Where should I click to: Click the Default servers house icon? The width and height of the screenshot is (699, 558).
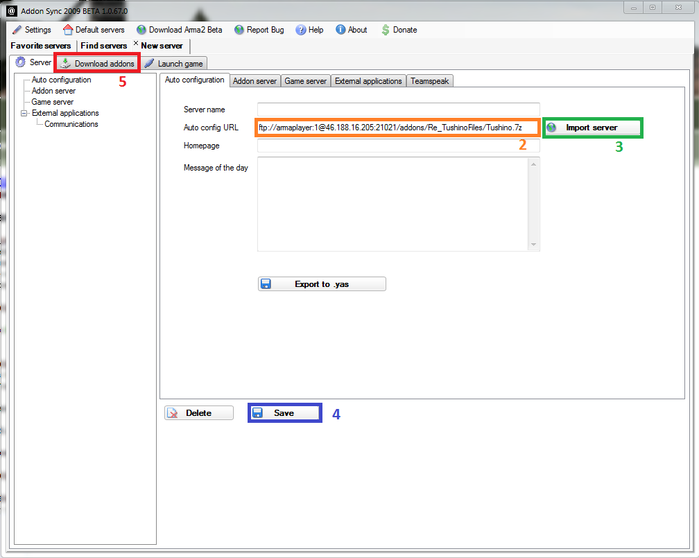(x=68, y=30)
